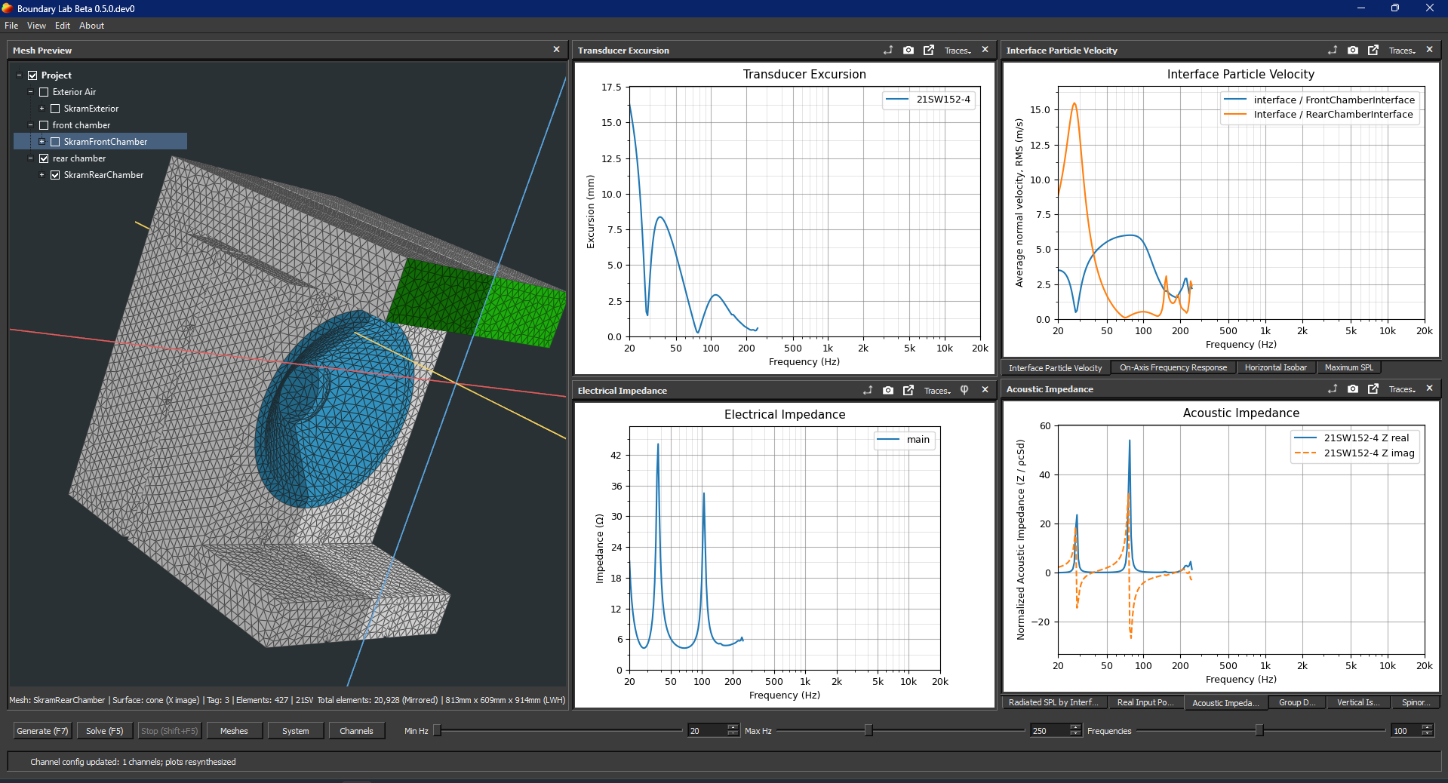Screen dimensions: 1448x783
Task: Open the Meshes button
Action: coord(234,731)
